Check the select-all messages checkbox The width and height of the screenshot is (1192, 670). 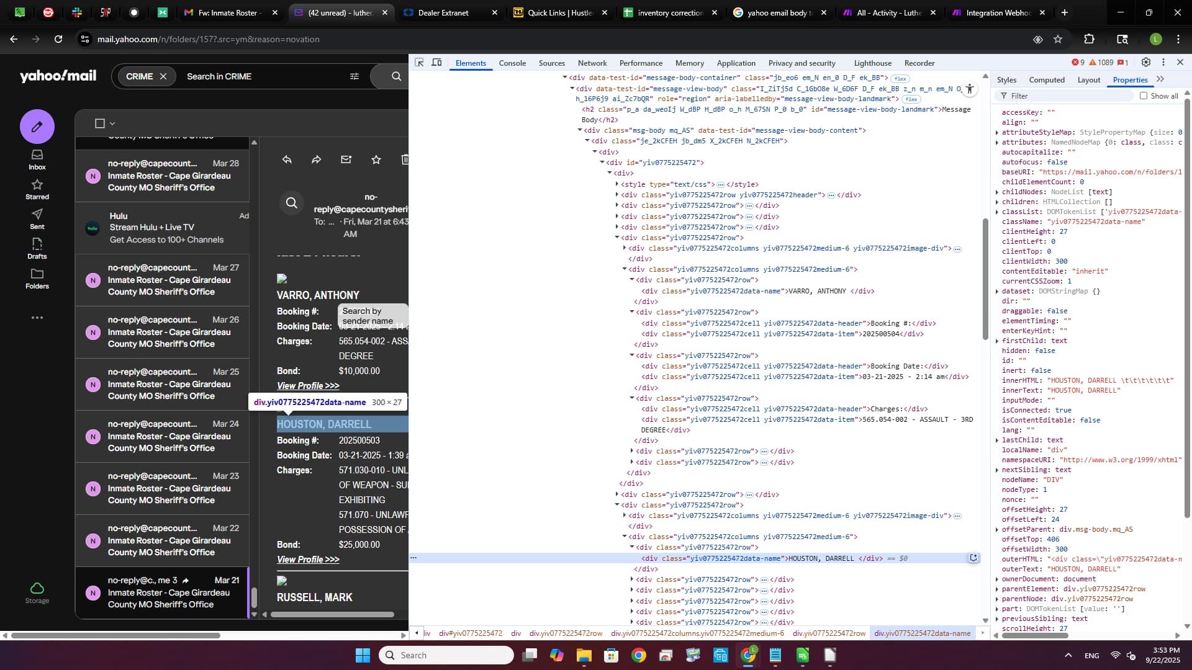coord(99,123)
